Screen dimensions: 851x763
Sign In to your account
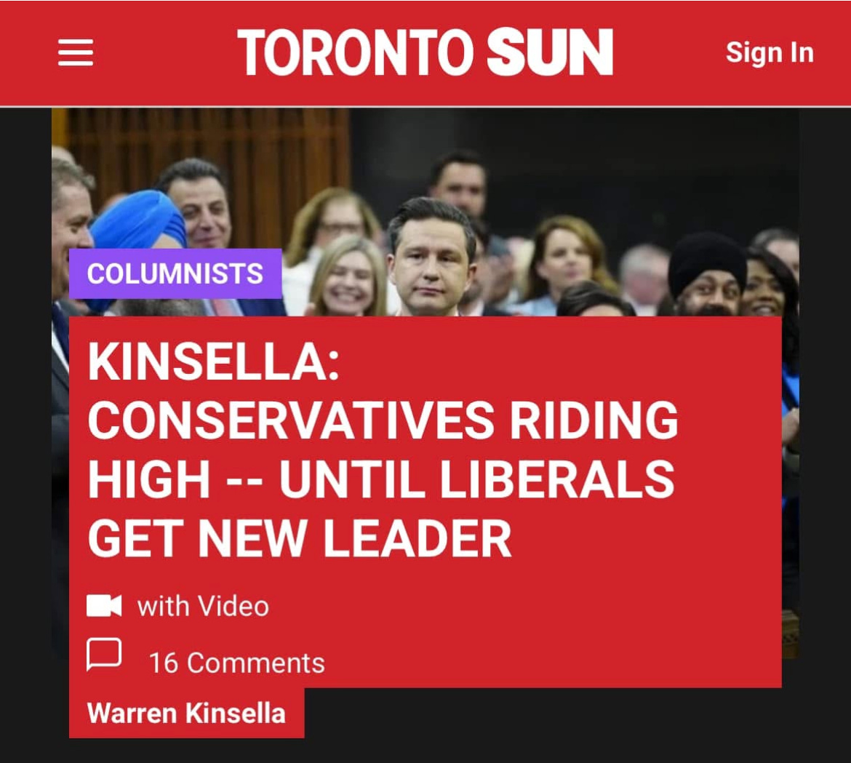coord(770,52)
